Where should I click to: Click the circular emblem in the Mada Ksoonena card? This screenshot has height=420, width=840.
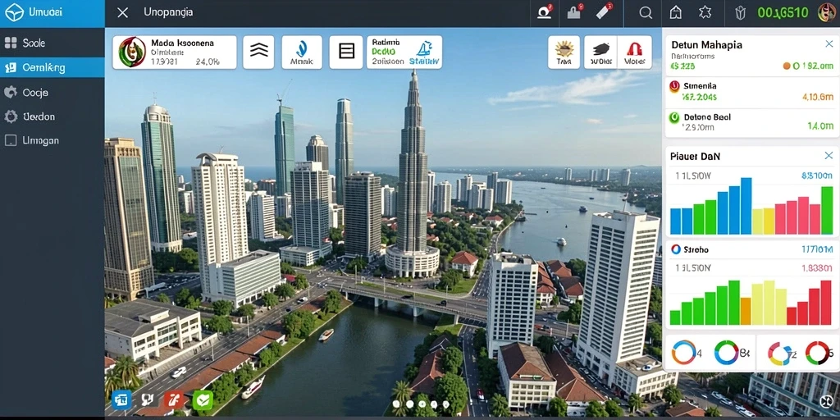tap(132, 52)
